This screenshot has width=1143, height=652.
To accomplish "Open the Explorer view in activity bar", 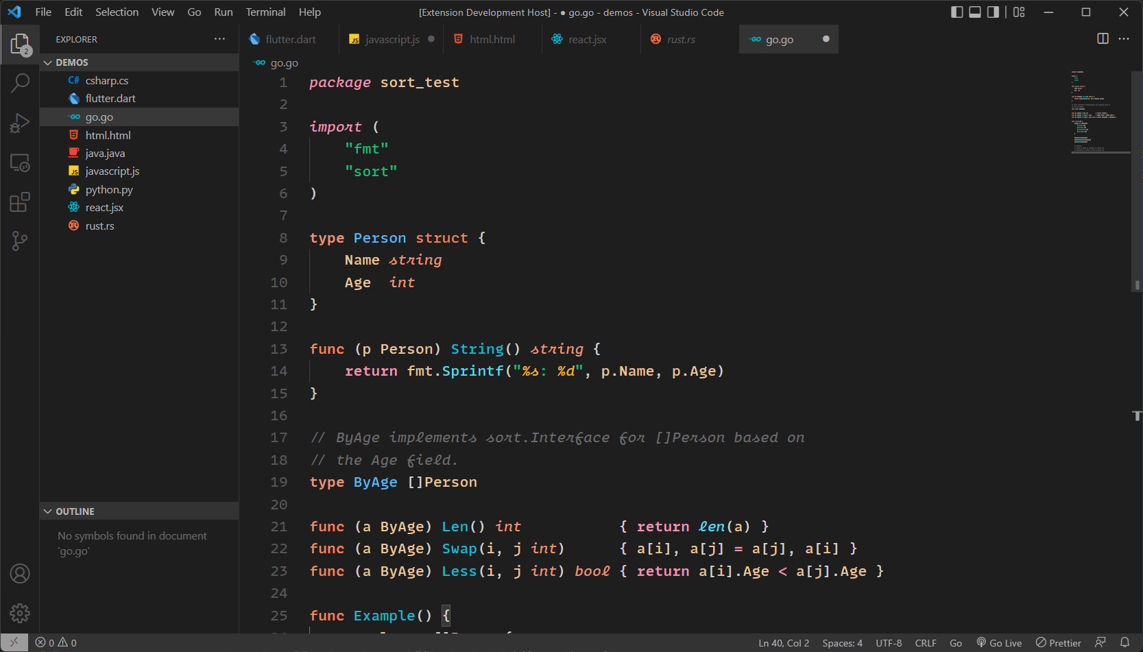I will [x=20, y=45].
